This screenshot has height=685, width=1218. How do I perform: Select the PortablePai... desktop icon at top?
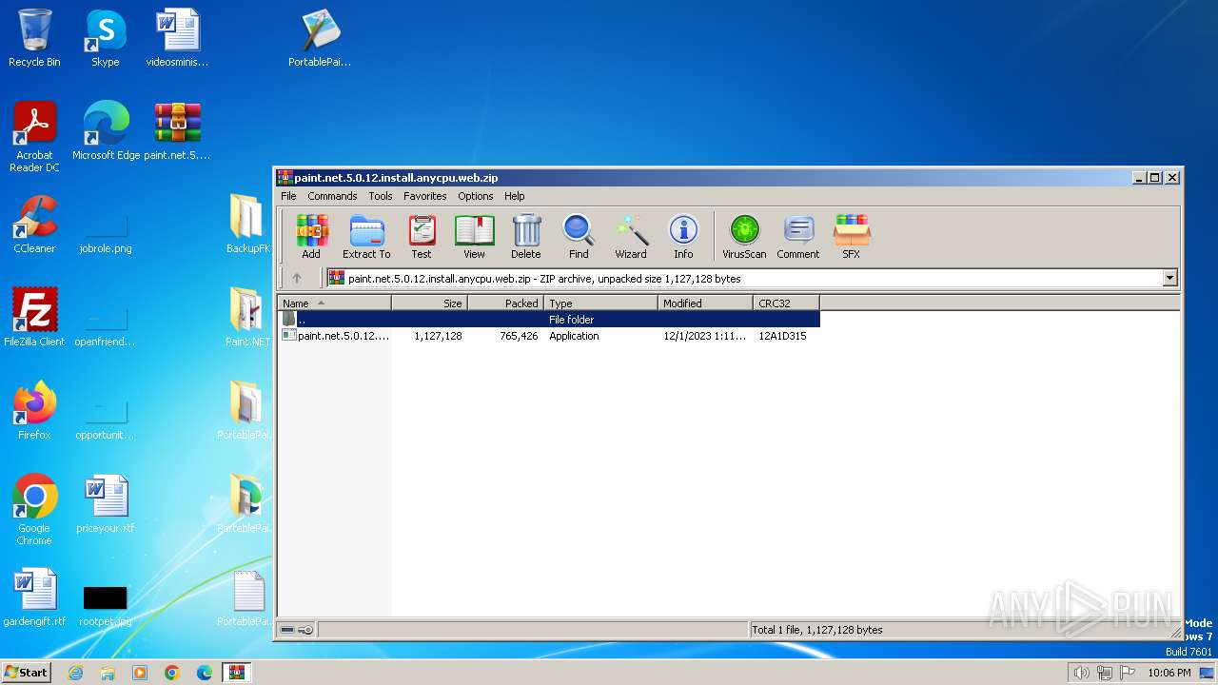[320, 39]
